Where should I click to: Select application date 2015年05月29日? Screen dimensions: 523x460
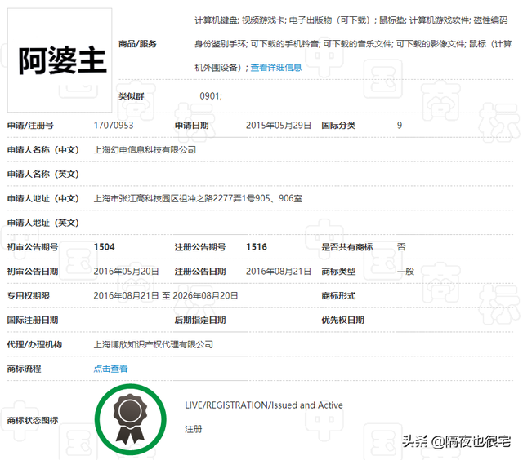click(x=278, y=125)
